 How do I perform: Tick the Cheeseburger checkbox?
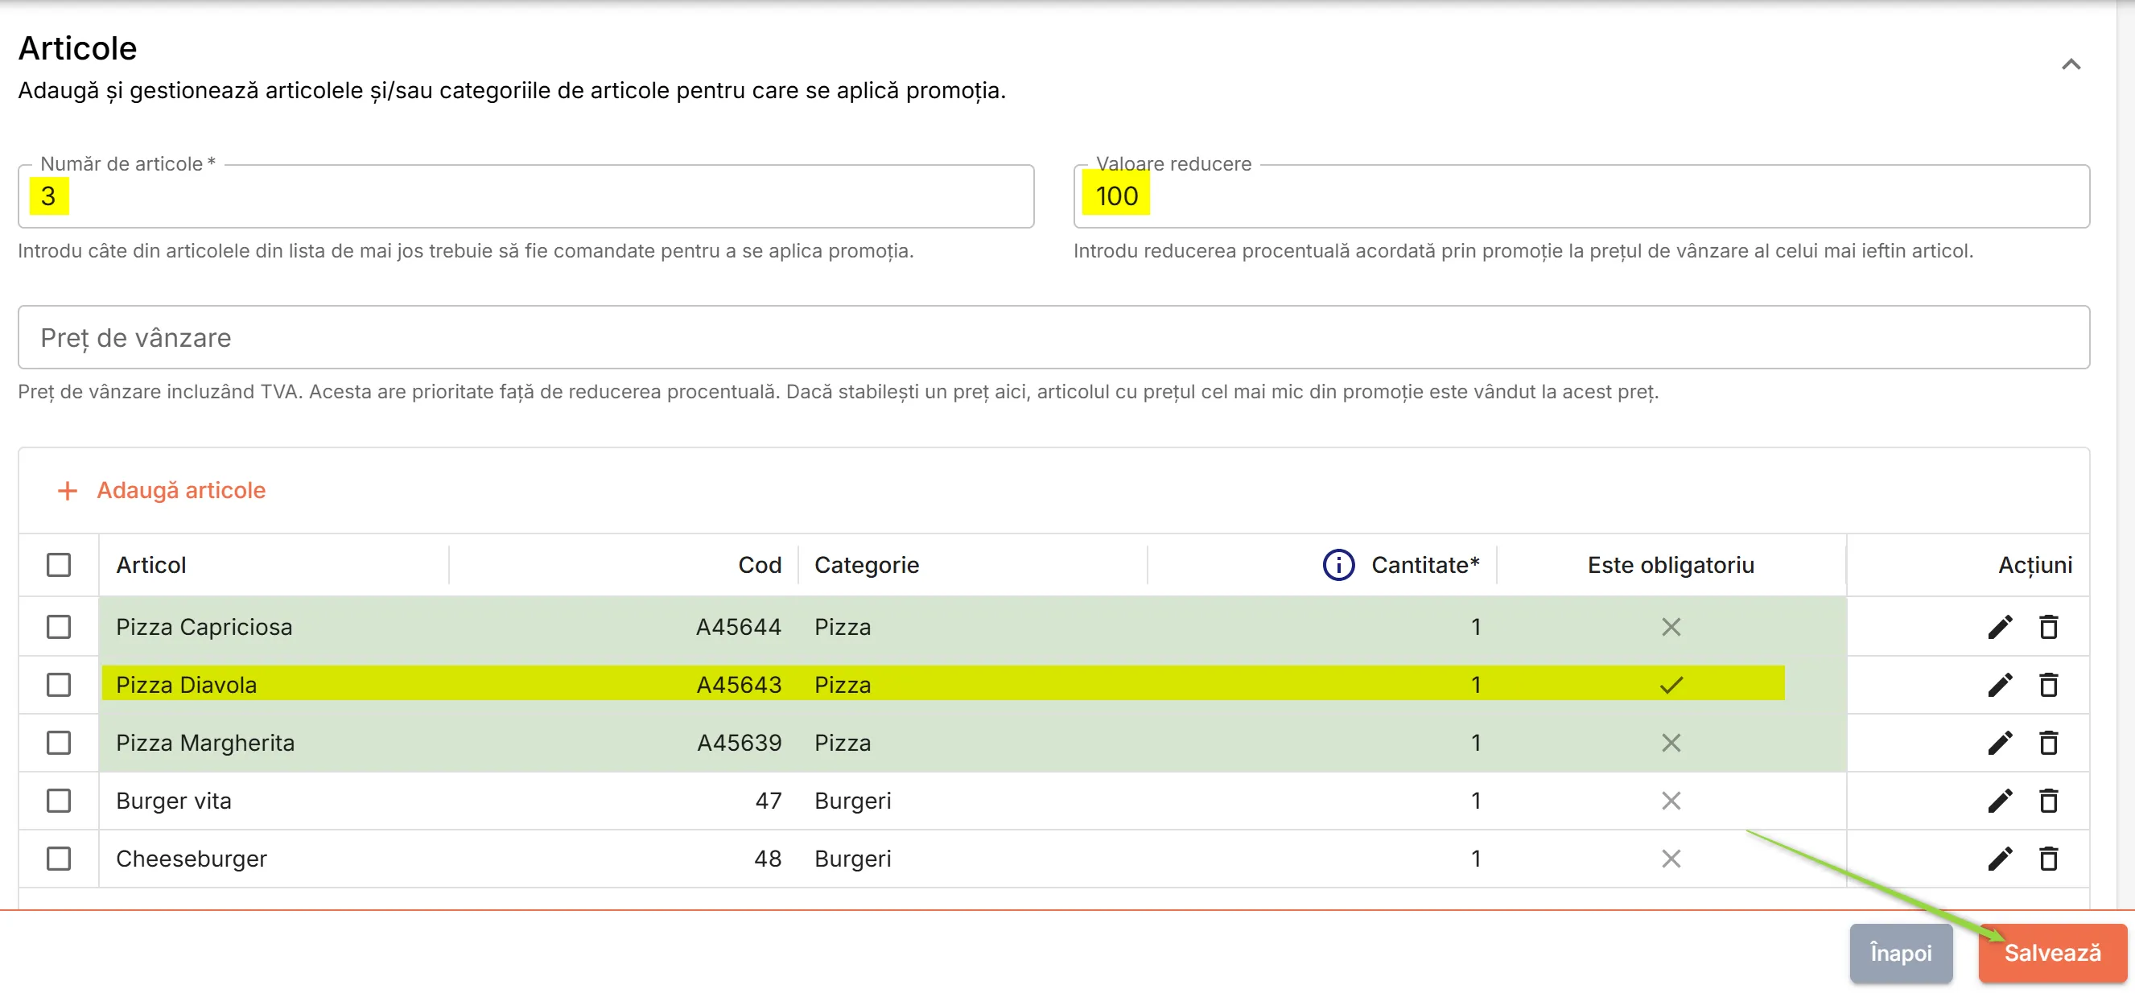tap(58, 859)
